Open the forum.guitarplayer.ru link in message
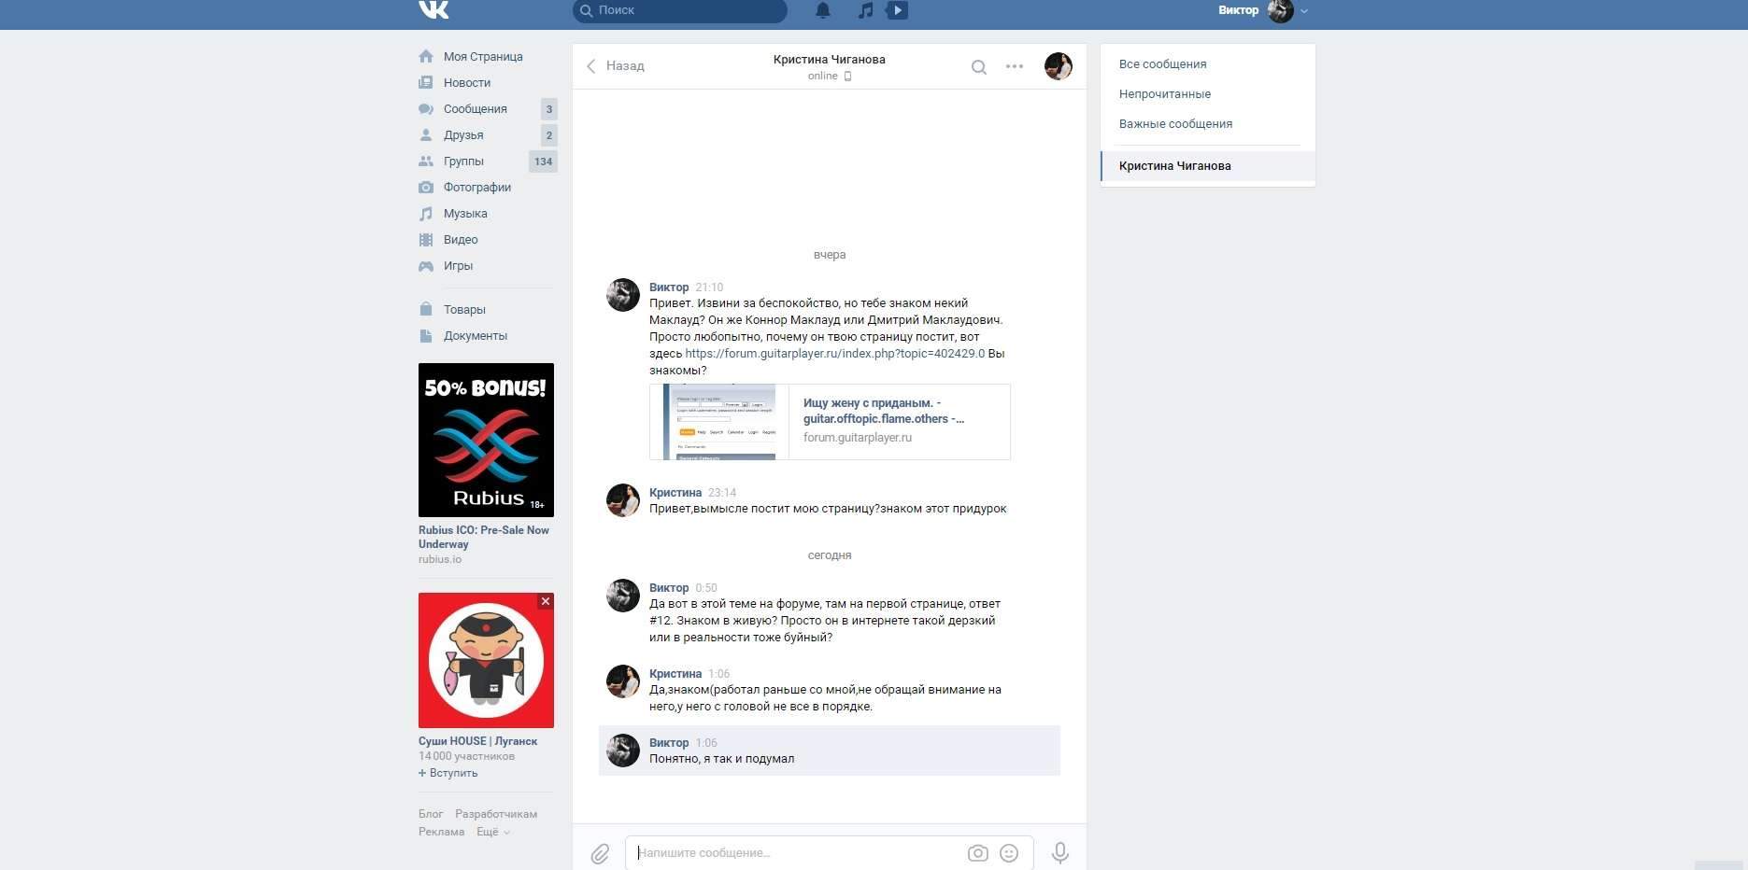The width and height of the screenshot is (1748, 870). pyautogui.click(x=835, y=354)
